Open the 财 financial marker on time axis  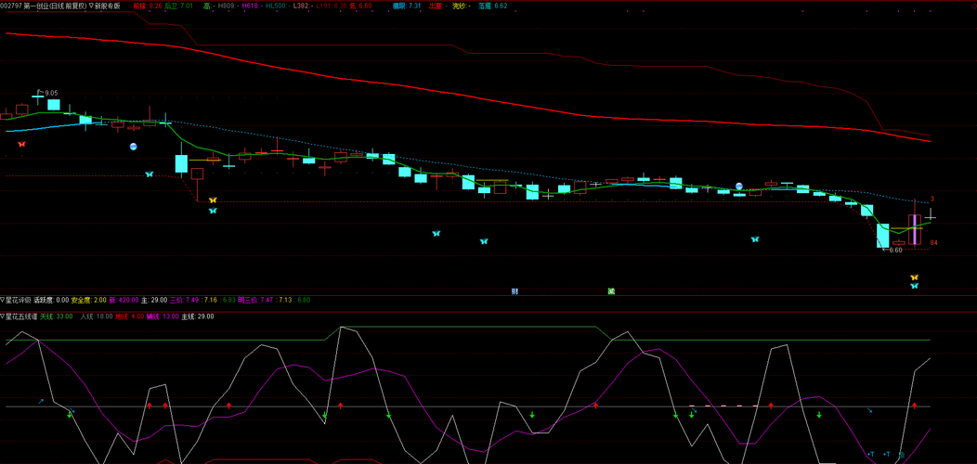click(x=515, y=290)
